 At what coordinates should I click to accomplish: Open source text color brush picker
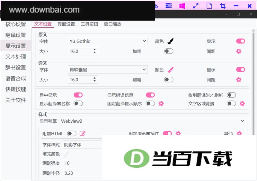pos(171,41)
